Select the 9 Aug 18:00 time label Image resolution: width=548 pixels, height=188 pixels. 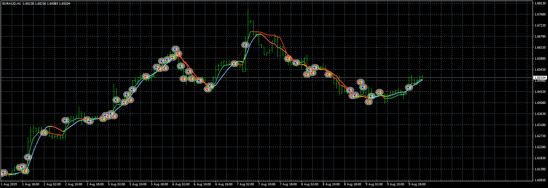pyautogui.click(x=417, y=184)
